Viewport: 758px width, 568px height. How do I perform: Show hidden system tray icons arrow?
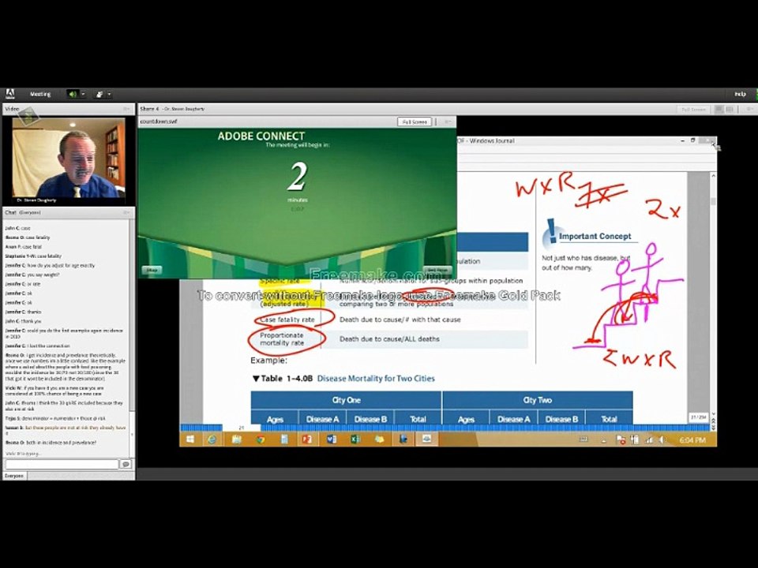click(x=604, y=440)
